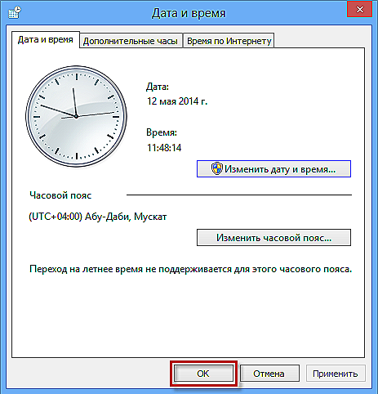The height and width of the screenshot is (394, 378).
Task: Click the Дата: label
Action: click(x=158, y=87)
